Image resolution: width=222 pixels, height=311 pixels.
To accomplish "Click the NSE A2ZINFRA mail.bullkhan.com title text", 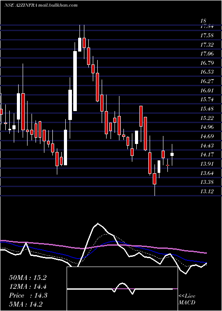I will (41, 5).
